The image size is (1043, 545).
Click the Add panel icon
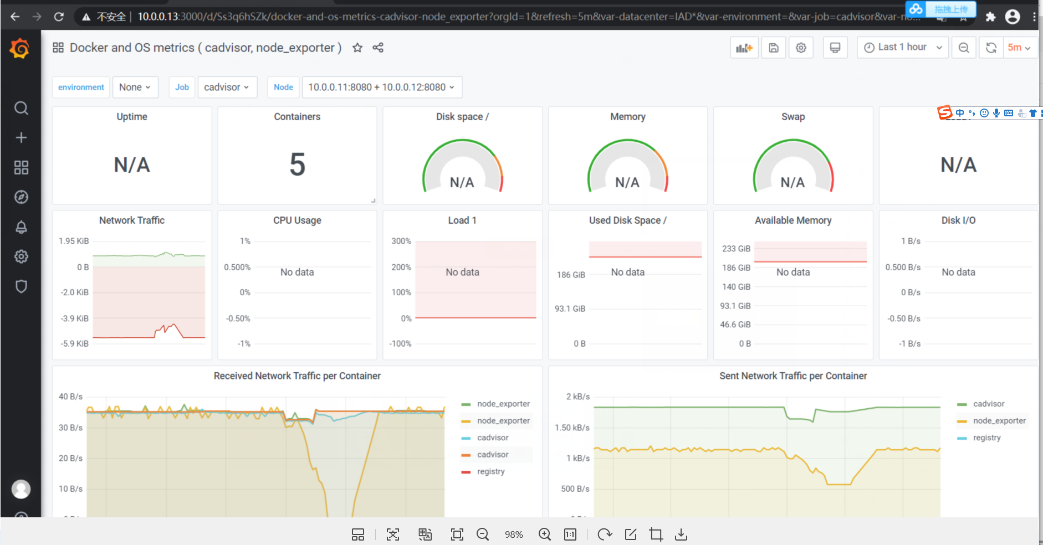[x=744, y=48]
